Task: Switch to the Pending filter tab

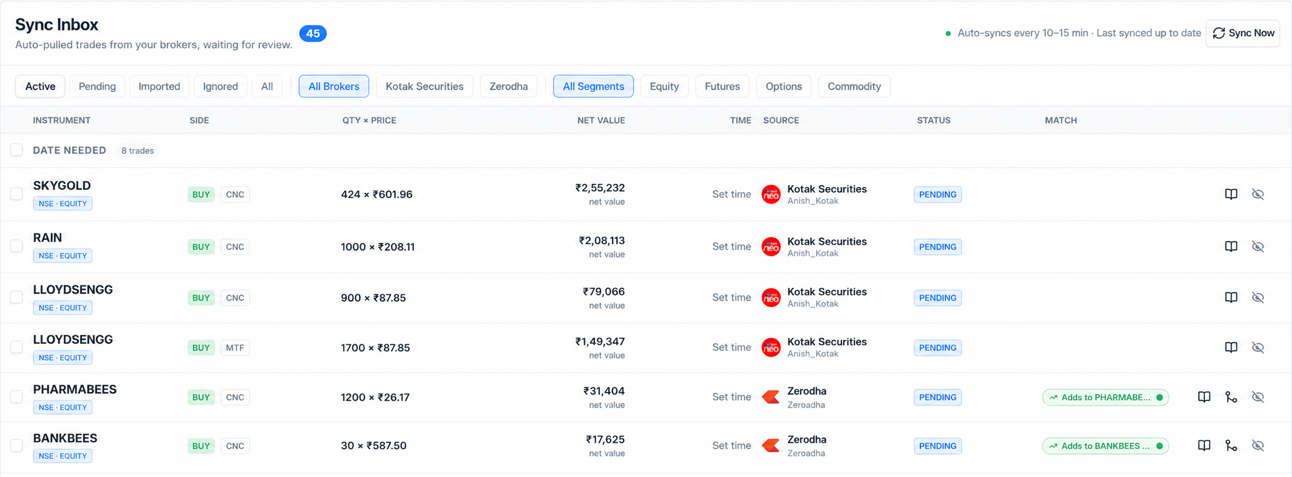Action: tap(97, 86)
